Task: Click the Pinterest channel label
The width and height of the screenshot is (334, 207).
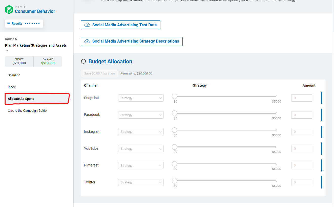Action: (91, 165)
